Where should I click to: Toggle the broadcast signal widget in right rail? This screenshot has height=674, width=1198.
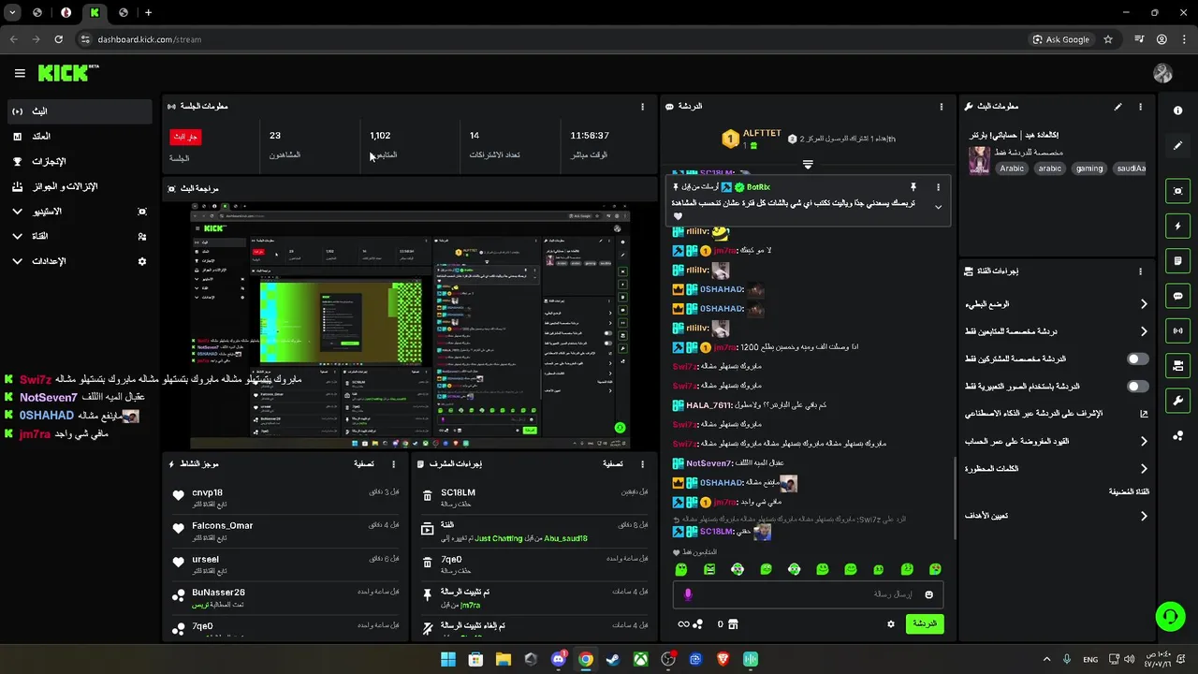tap(1177, 330)
